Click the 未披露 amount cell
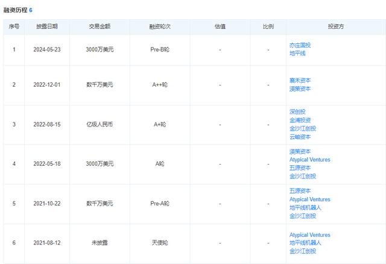 click(x=100, y=243)
